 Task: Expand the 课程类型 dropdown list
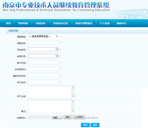click(x=43, y=36)
